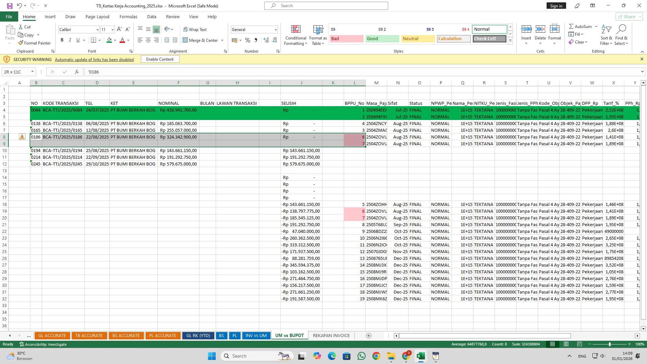Click the zoom slider on status bar
The width and height of the screenshot is (647, 364).
[610, 344]
